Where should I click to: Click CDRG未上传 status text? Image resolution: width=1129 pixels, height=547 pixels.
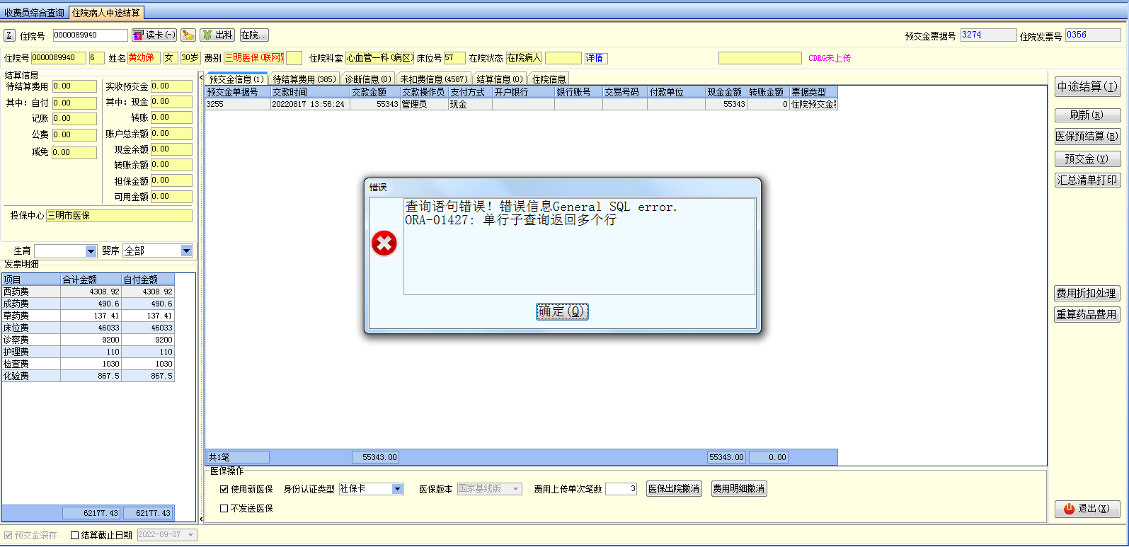pyautogui.click(x=830, y=58)
